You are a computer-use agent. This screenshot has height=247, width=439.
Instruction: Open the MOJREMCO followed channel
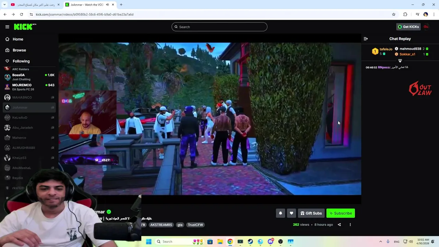[x=29, y=87]
